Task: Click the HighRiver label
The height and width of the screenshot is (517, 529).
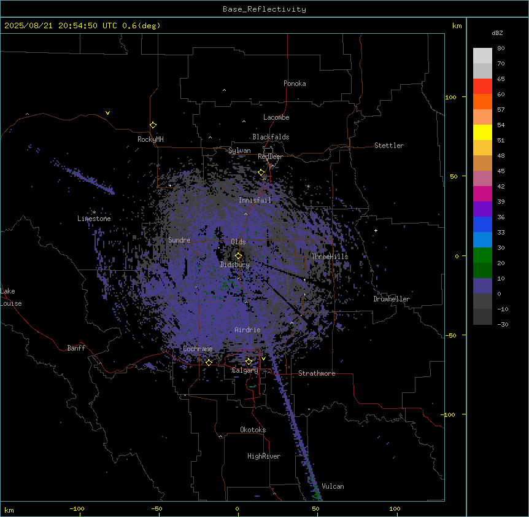Action: click(264, 456)
